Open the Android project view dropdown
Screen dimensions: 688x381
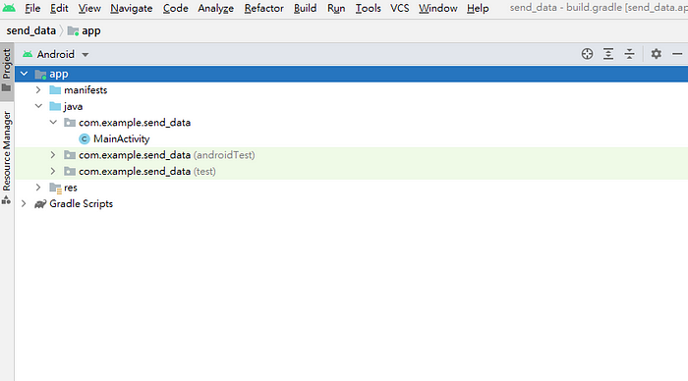pyautogui.click(x=56, y=54)
